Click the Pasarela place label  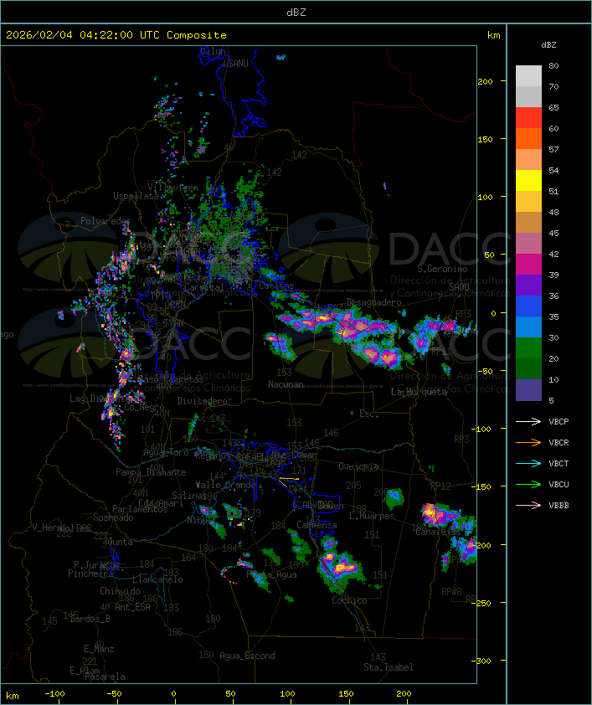click(105, 677)
